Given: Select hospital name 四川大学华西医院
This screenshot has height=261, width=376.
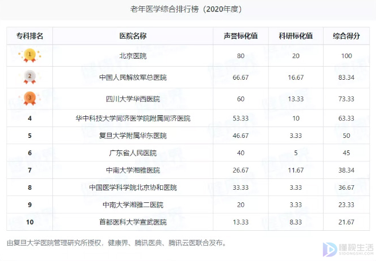Looking at the screenshot, I should 133,99.
